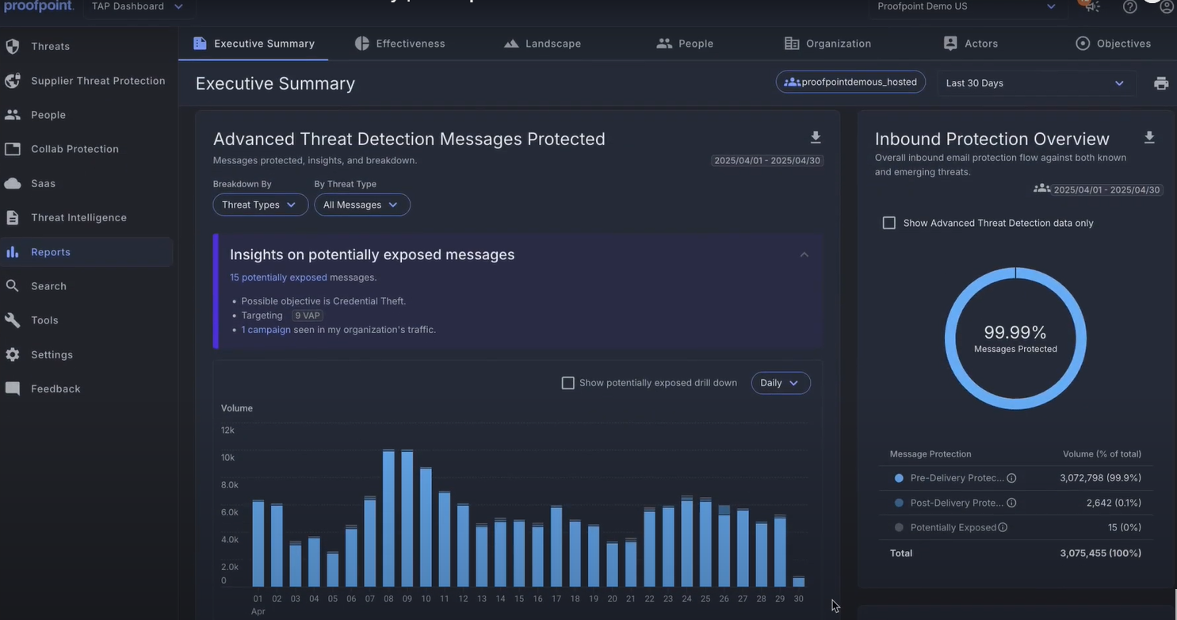Check Show potentially exposed drill down
Viewport: 1177px width, 620px height.
(567, 382)
